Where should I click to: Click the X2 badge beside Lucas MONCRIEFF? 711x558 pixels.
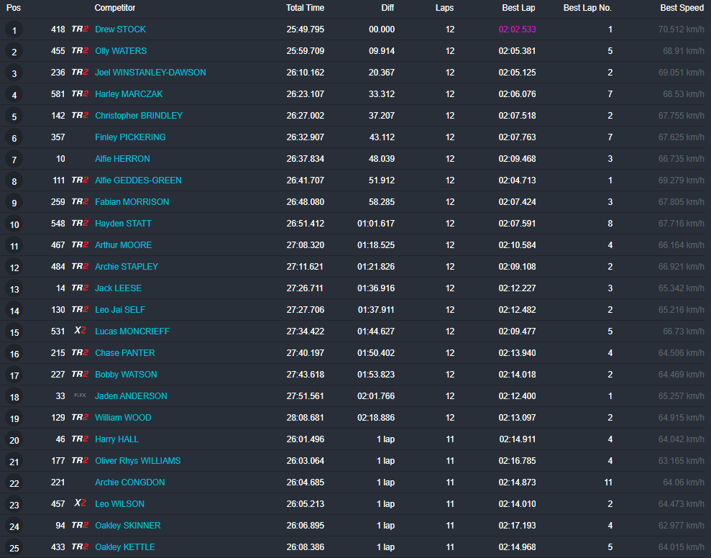click(x=80, y=331)
